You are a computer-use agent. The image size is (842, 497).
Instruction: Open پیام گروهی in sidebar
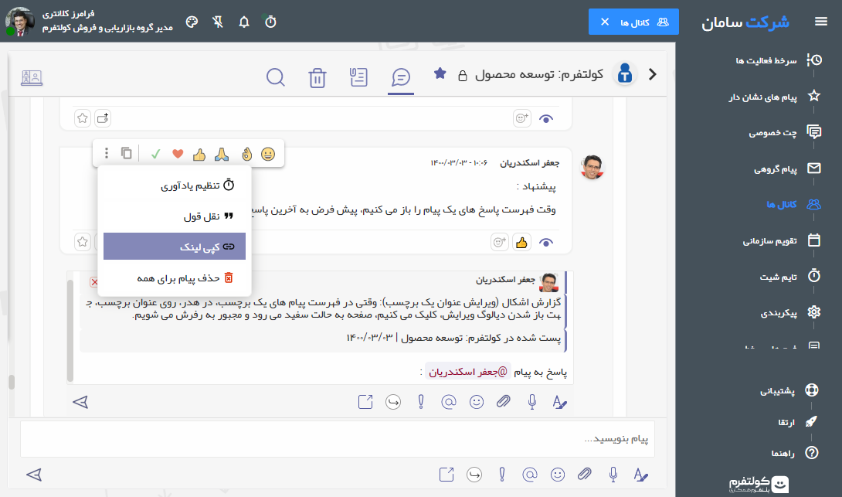tap(787, 169)
